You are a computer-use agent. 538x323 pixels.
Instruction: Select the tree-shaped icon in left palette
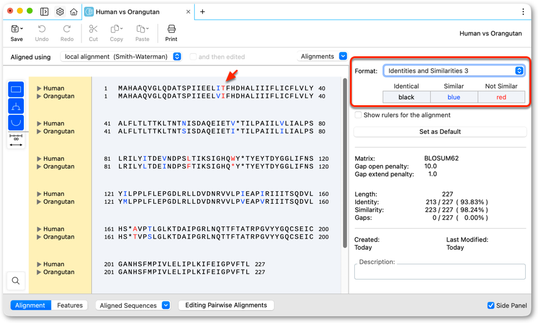point(16,106)
